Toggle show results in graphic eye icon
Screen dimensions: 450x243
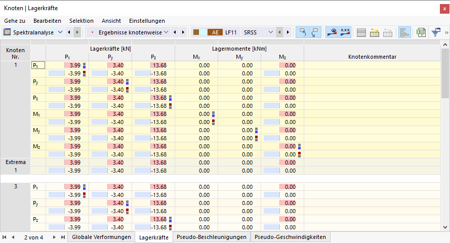[x=332, y=32]
